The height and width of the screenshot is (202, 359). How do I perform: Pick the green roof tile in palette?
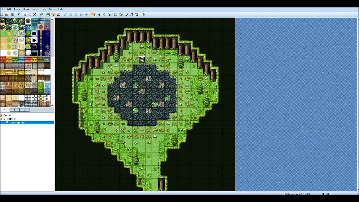tap(15, 59)
